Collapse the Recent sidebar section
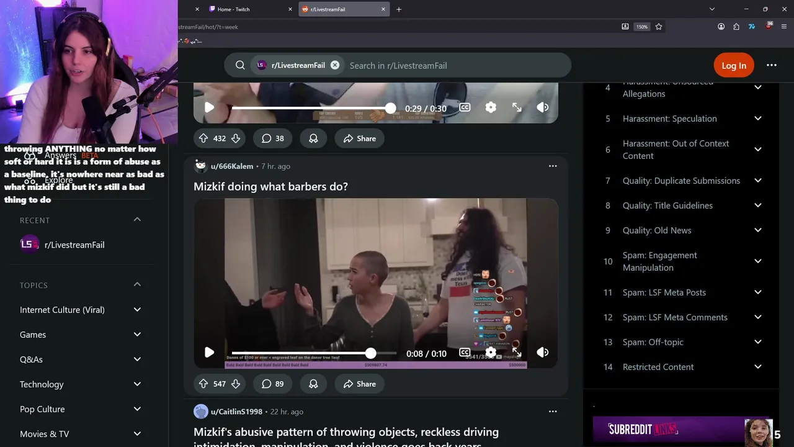Viewport: 794px width, 447px height. coord(137,219)
